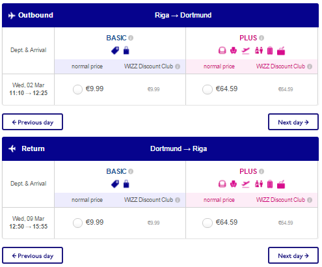Click the outbound PLUS priority boarding plane icon
Image resolution: width=322 pixels, height=267 pixels.
point(246,51)
